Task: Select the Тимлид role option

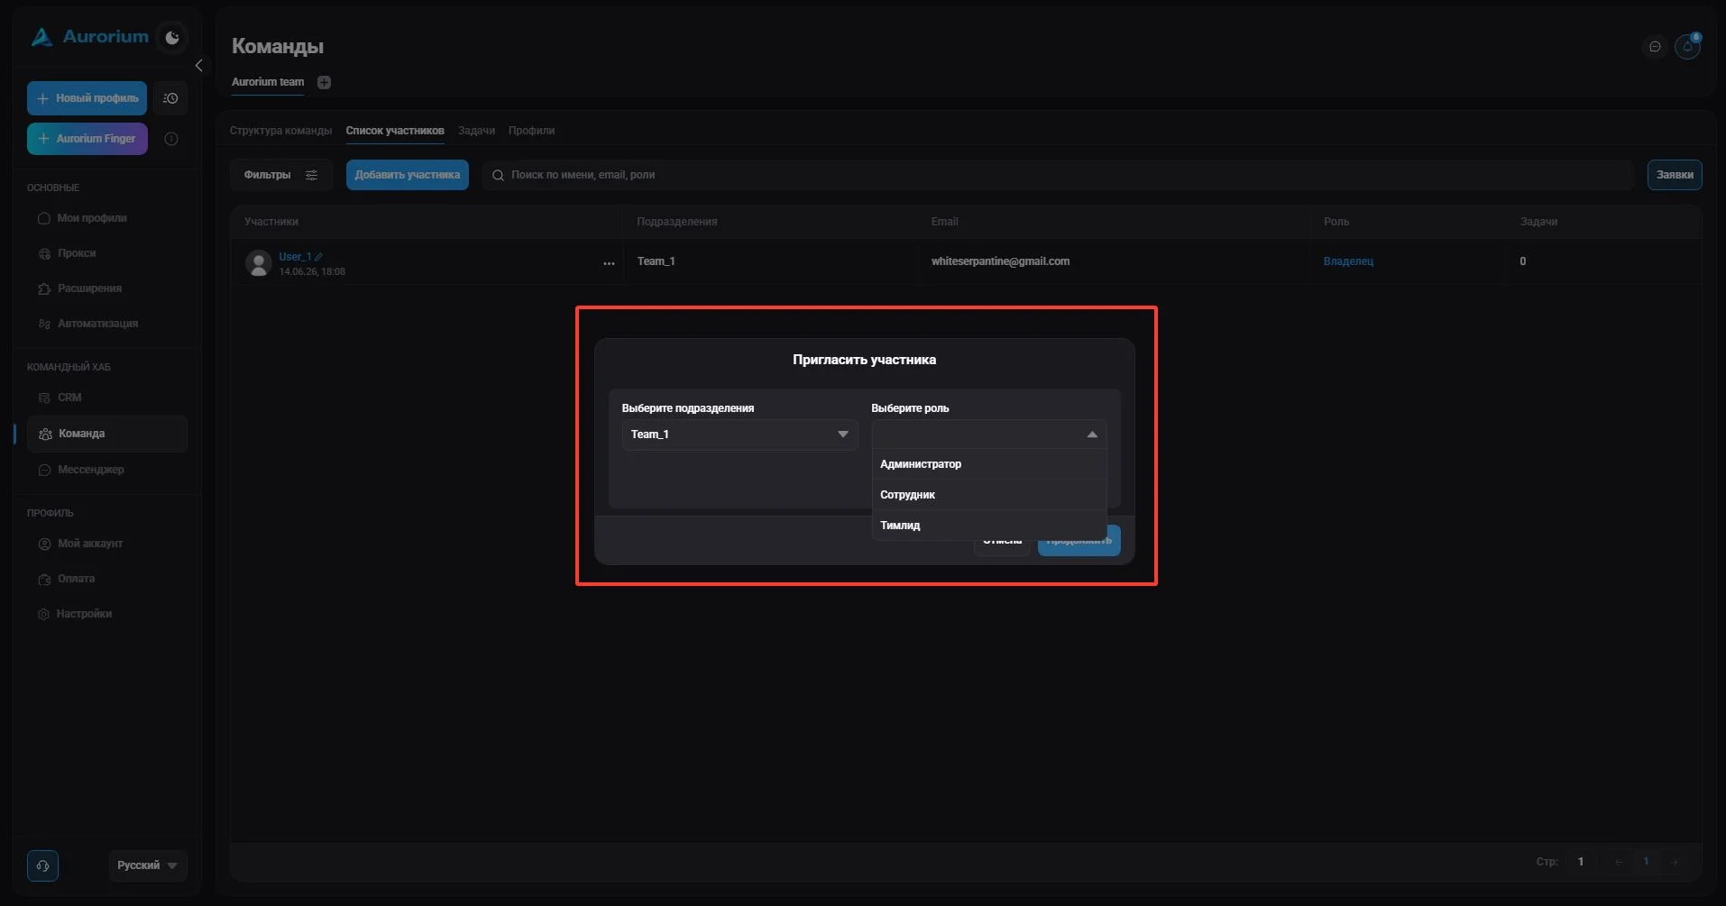Action: click(989, 526)
